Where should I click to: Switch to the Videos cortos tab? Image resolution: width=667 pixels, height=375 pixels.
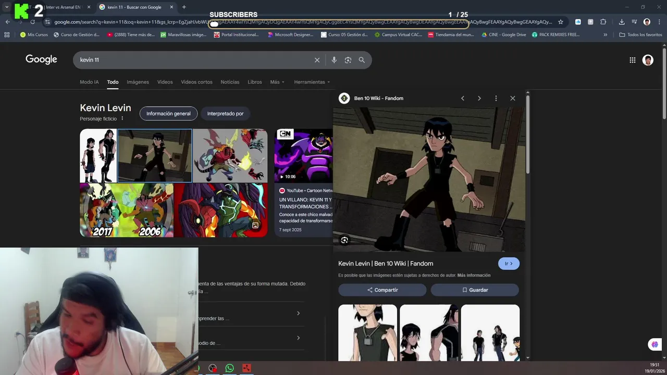coord(196,82)
